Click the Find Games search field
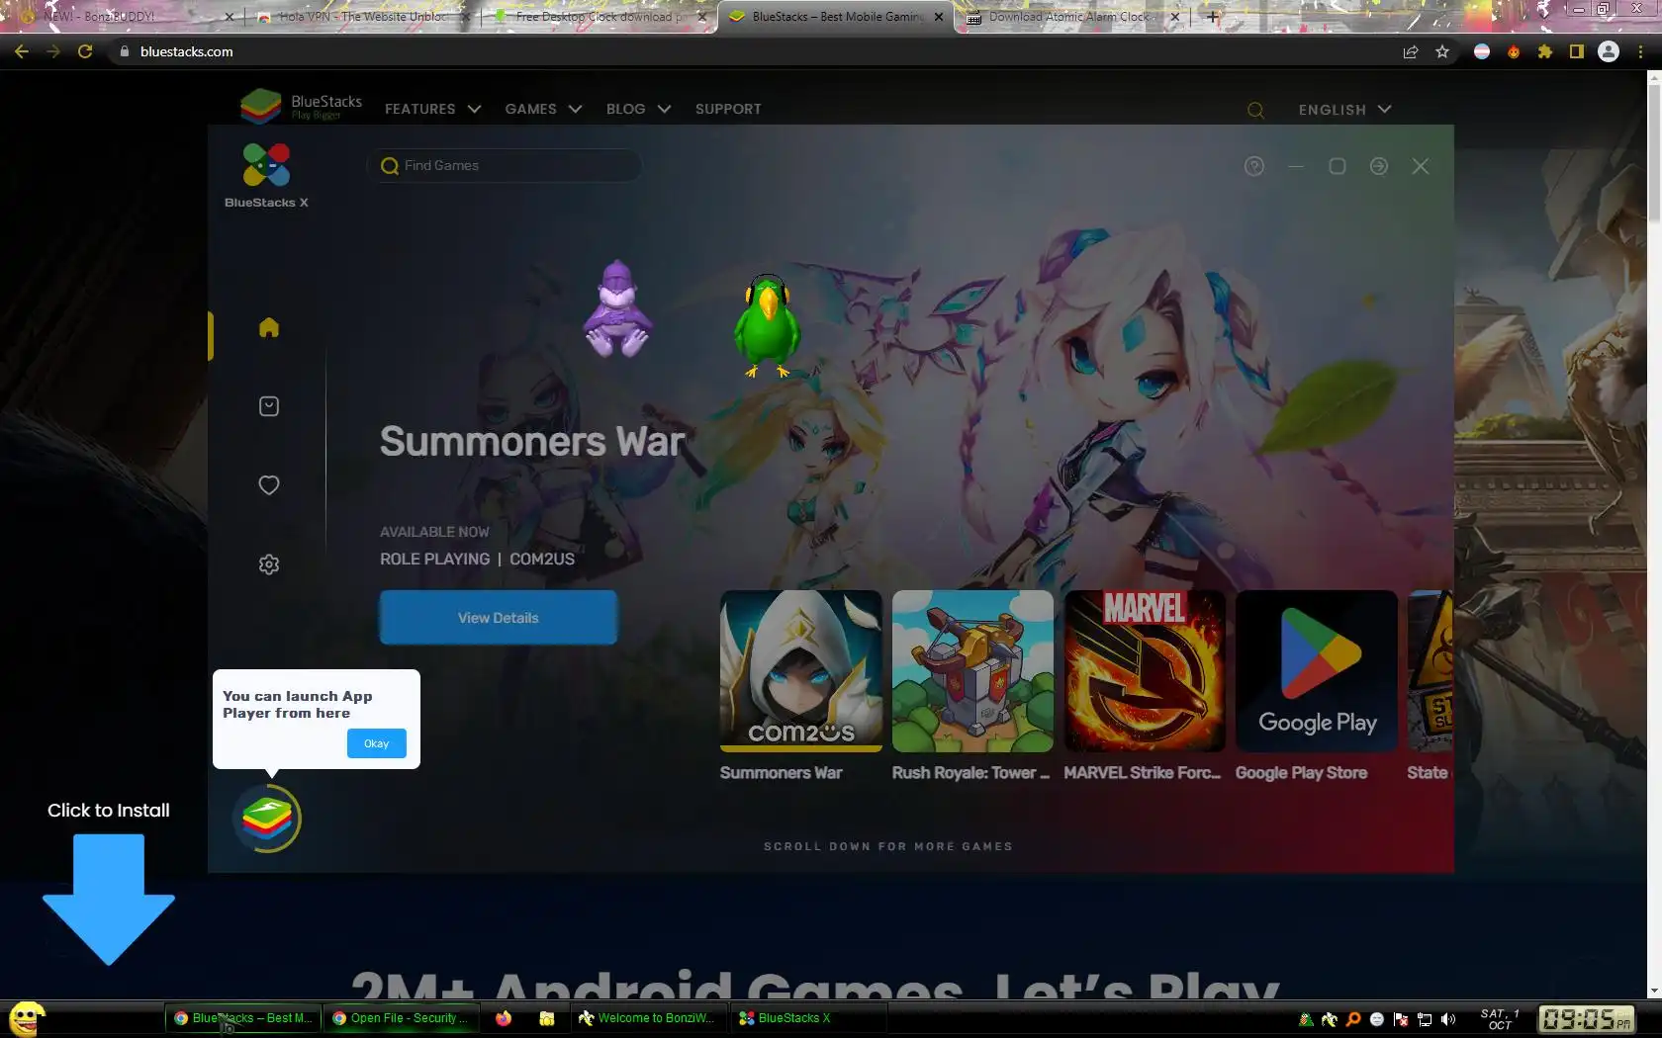The height and width of the screenshot is (1038, 1662). 505,165
